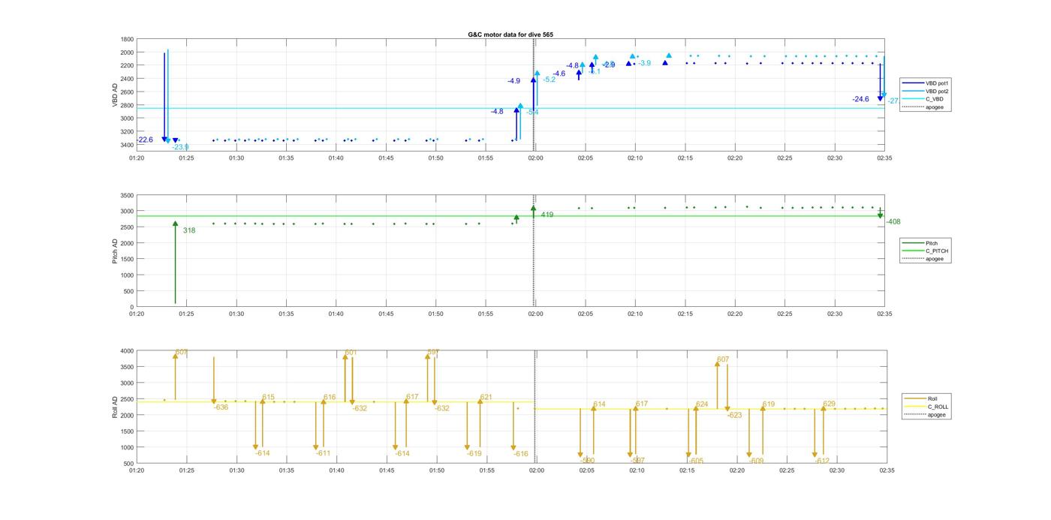The image size is (1051, 520).
Task: Click the "614" roll data label
Action: tap(599, 404)
